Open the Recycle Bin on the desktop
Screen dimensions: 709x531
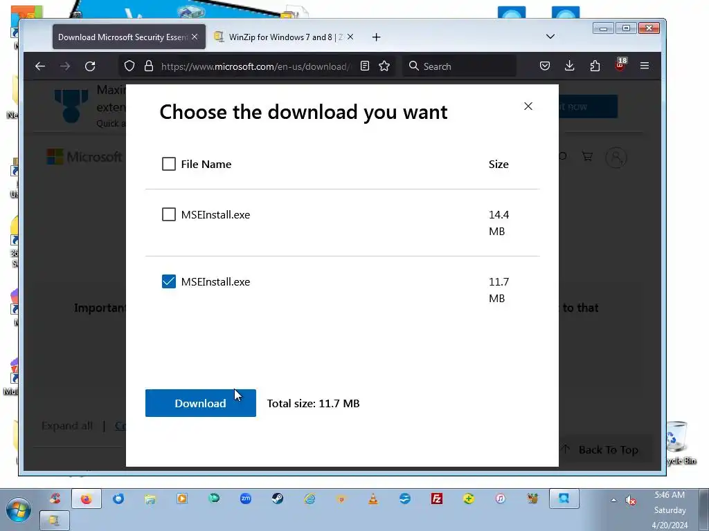(x=680, y=443)
